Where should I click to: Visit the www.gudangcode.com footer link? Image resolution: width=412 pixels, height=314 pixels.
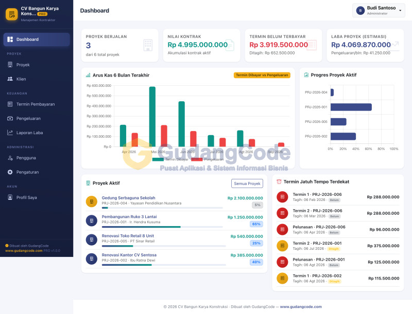301,307
